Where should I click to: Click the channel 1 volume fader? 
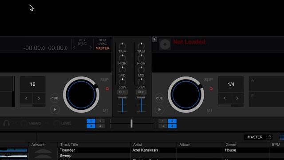click(122, 98)
